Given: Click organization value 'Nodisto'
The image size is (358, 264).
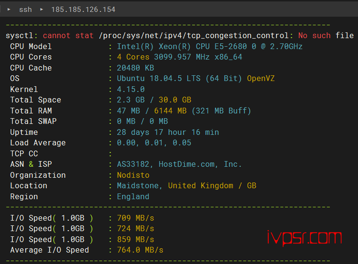Looking at the screenshot, I should tap(133, 175).
